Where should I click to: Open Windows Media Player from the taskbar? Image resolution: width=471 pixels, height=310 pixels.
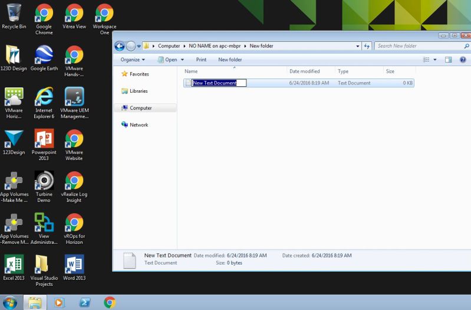click(59, 302)
